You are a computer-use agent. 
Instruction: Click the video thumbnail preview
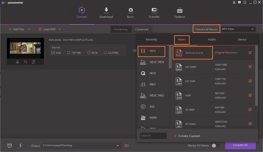pos(25,48)
